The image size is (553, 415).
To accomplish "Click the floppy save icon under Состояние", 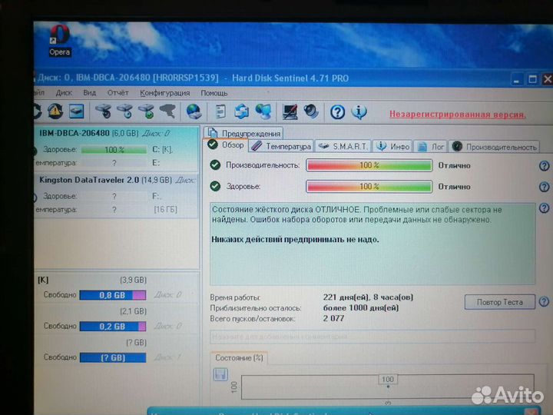I will [x=220, y=374].
